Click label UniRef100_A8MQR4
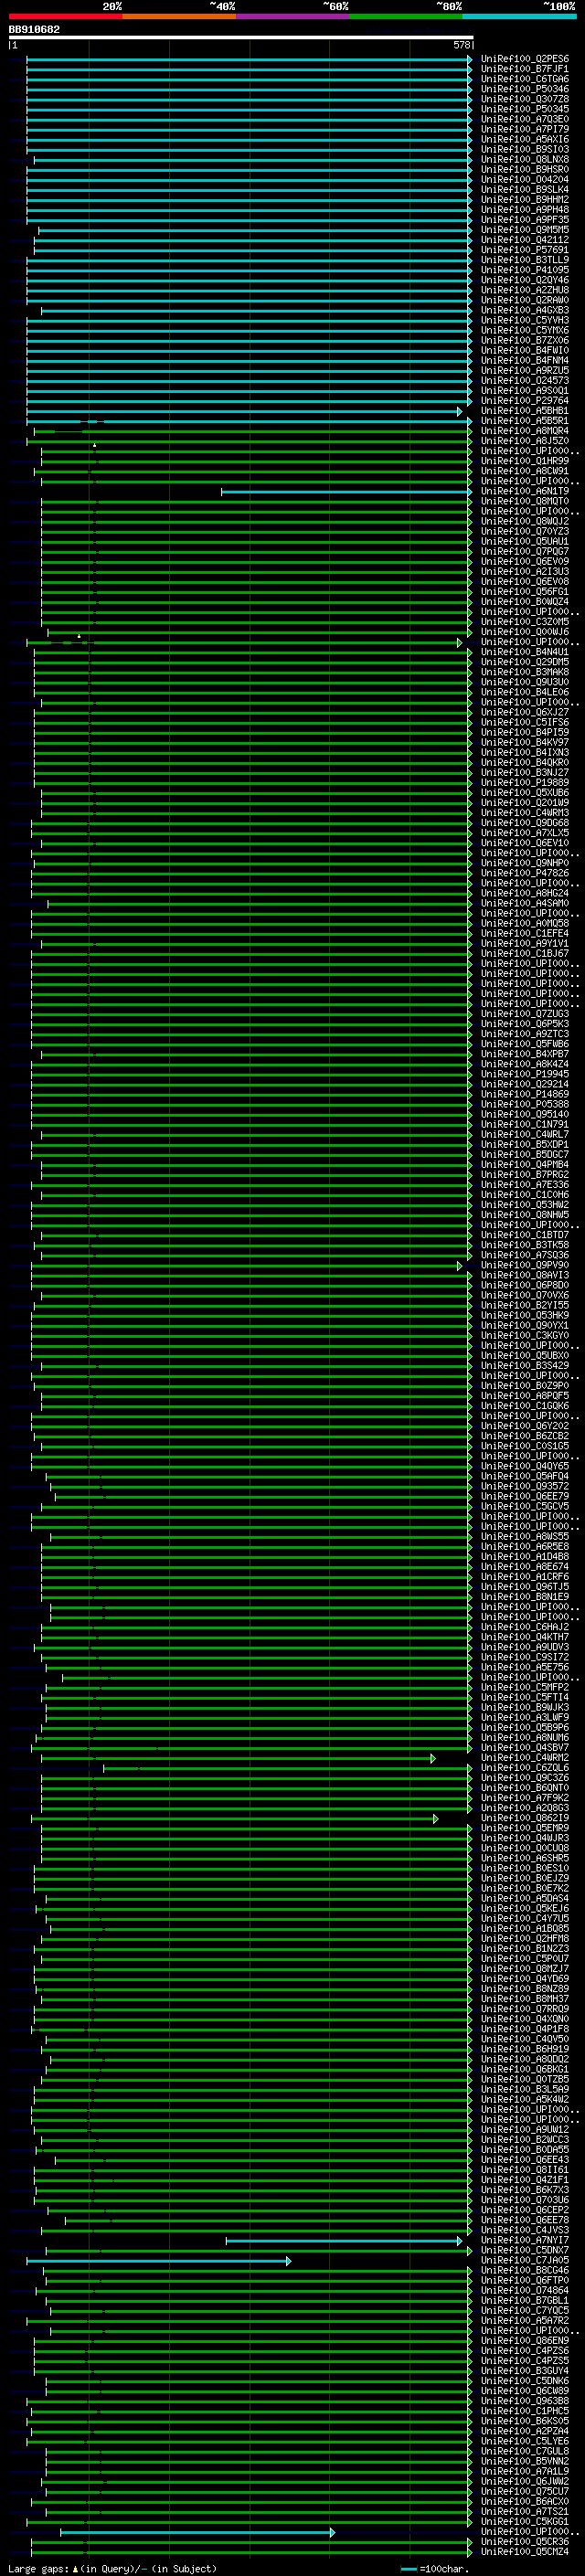Image resolution: width=585 pixels, height=2576 pixels. coord(525,431)
